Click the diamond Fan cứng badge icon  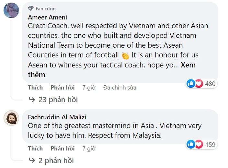coord(31,8)
